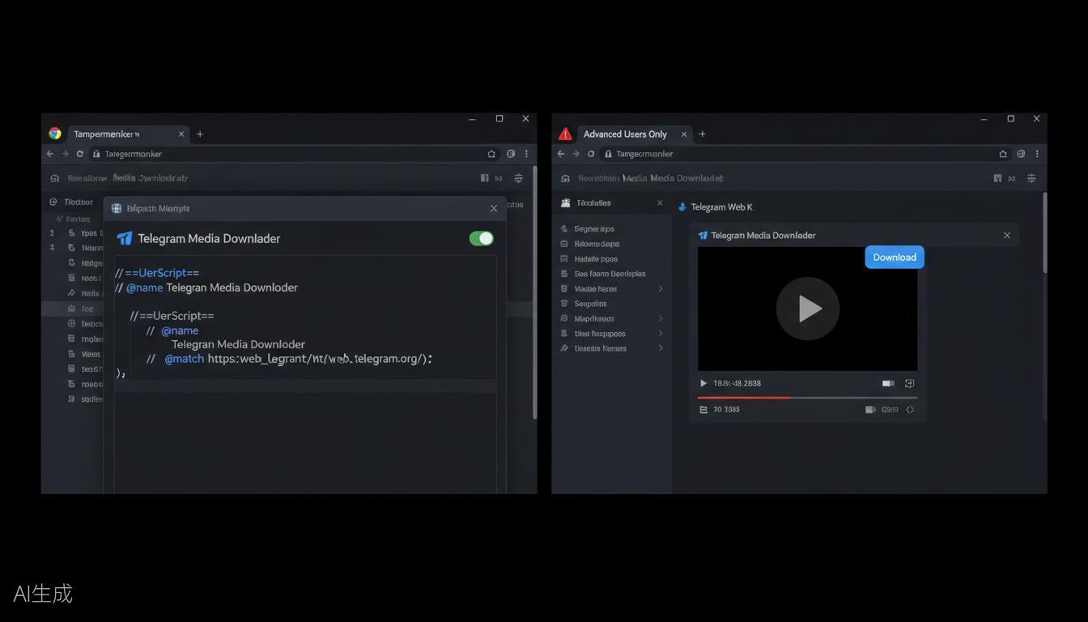
Task: Click sliders settings icon in the Tampermenker window
Action: [518, 178]
